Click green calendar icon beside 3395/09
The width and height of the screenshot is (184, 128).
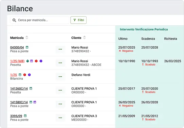pyautogui.click(x=25, y=116)
